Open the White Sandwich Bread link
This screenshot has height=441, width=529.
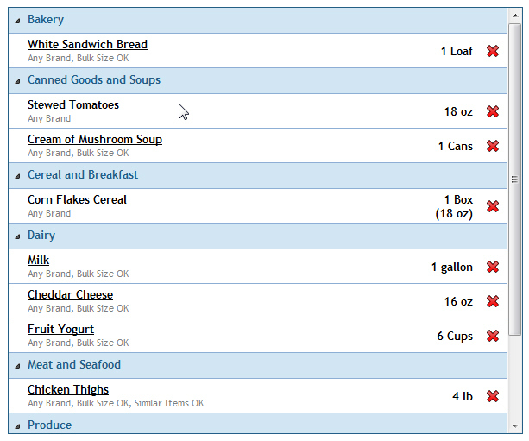coord(87,44)
